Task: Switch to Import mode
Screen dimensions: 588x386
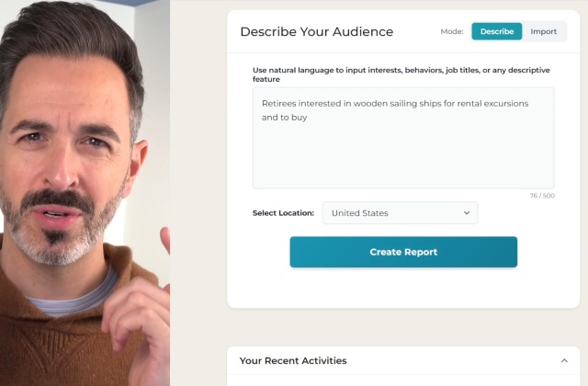Action: [543, 31]
